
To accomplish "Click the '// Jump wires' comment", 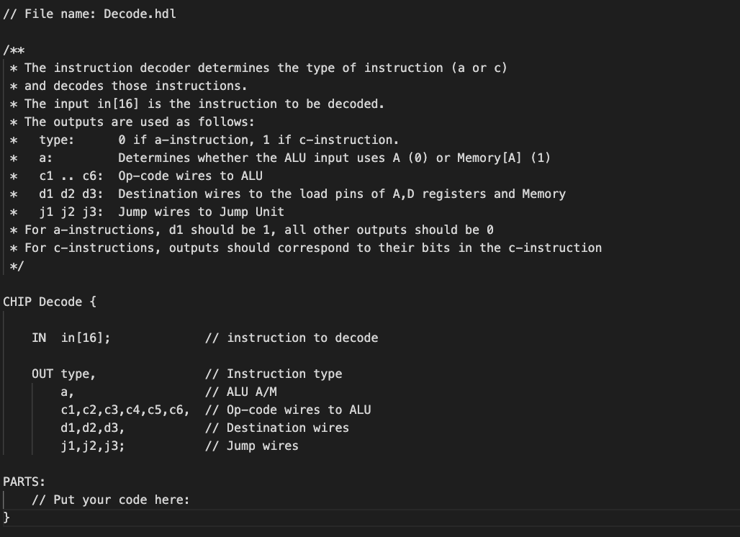I will (x=251, y=446).
